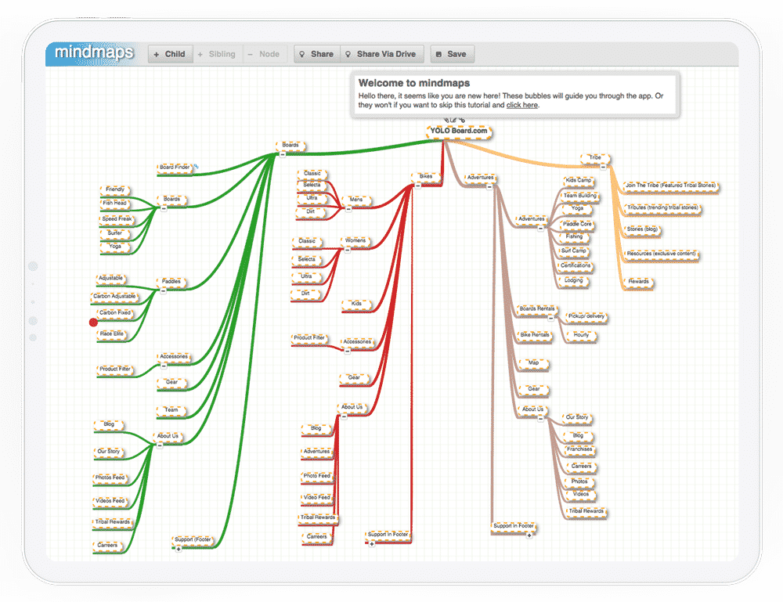Collapse the Paddles node children
The height and width of the screenshot is (602, 783).
[x=164, y=290]
